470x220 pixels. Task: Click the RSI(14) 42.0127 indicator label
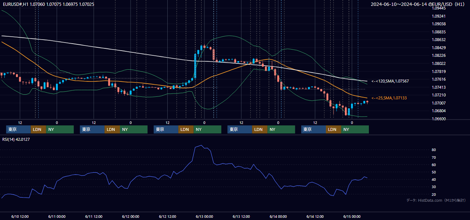(x=16, y=139)
